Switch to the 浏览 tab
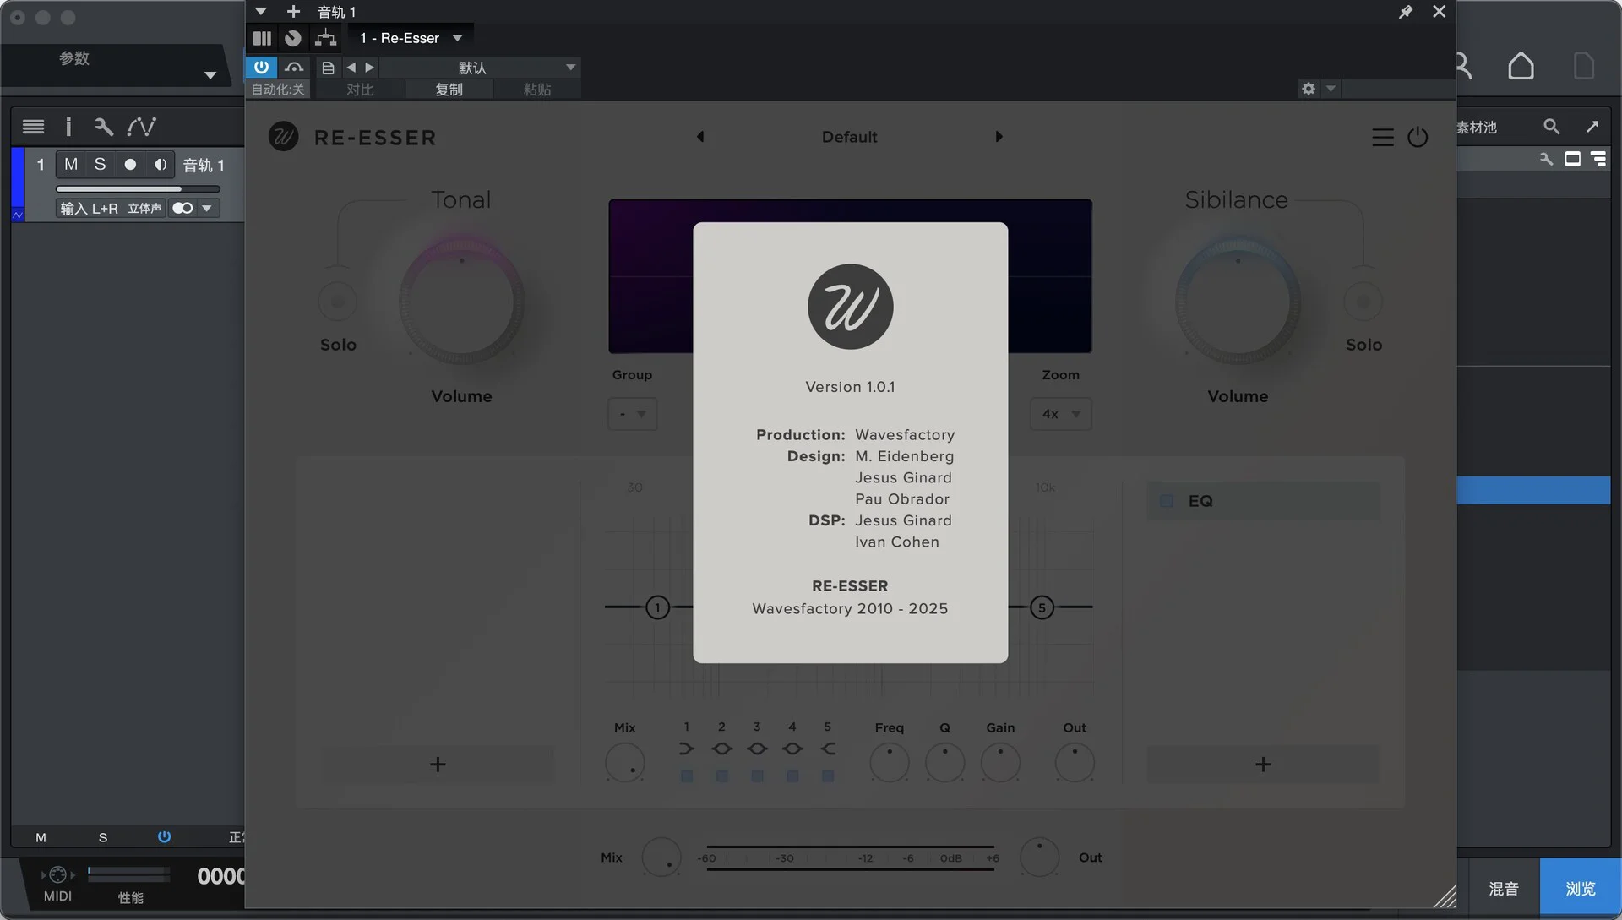 [x=1580, y=889]
